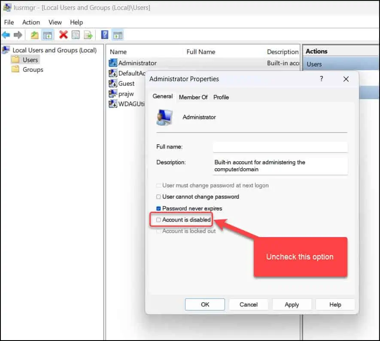The width and height of the screenshot is (380, 341).
Task: Click the Name column header
Action: pyautogui.click(x=118, y=52)
